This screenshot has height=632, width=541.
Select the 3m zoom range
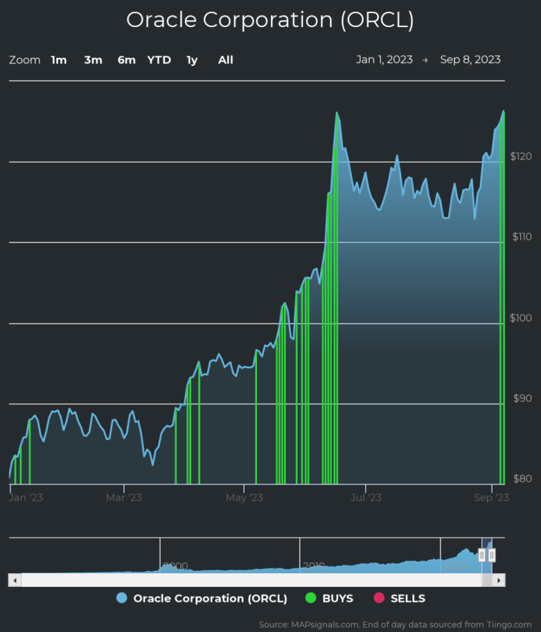tap(93, 60)
